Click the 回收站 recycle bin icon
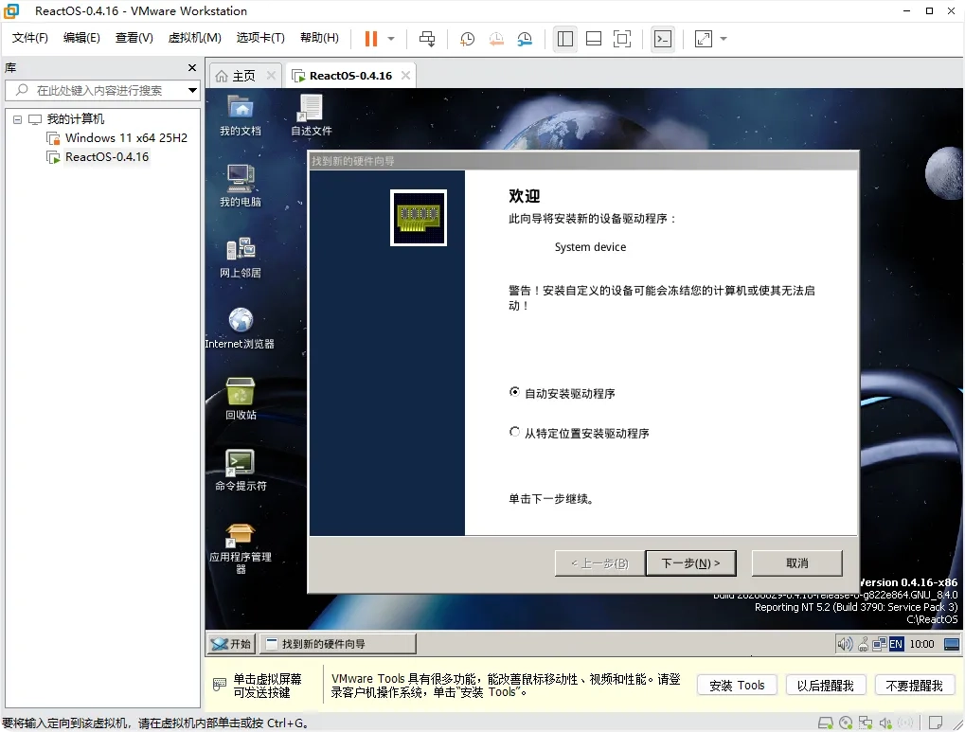965x732 pixels. tap(241, 399)
